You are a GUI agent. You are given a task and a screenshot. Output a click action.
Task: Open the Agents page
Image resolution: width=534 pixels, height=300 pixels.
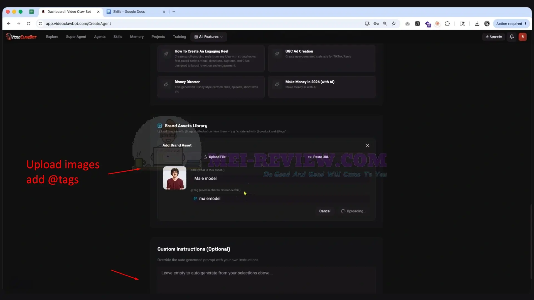point(100,37)
